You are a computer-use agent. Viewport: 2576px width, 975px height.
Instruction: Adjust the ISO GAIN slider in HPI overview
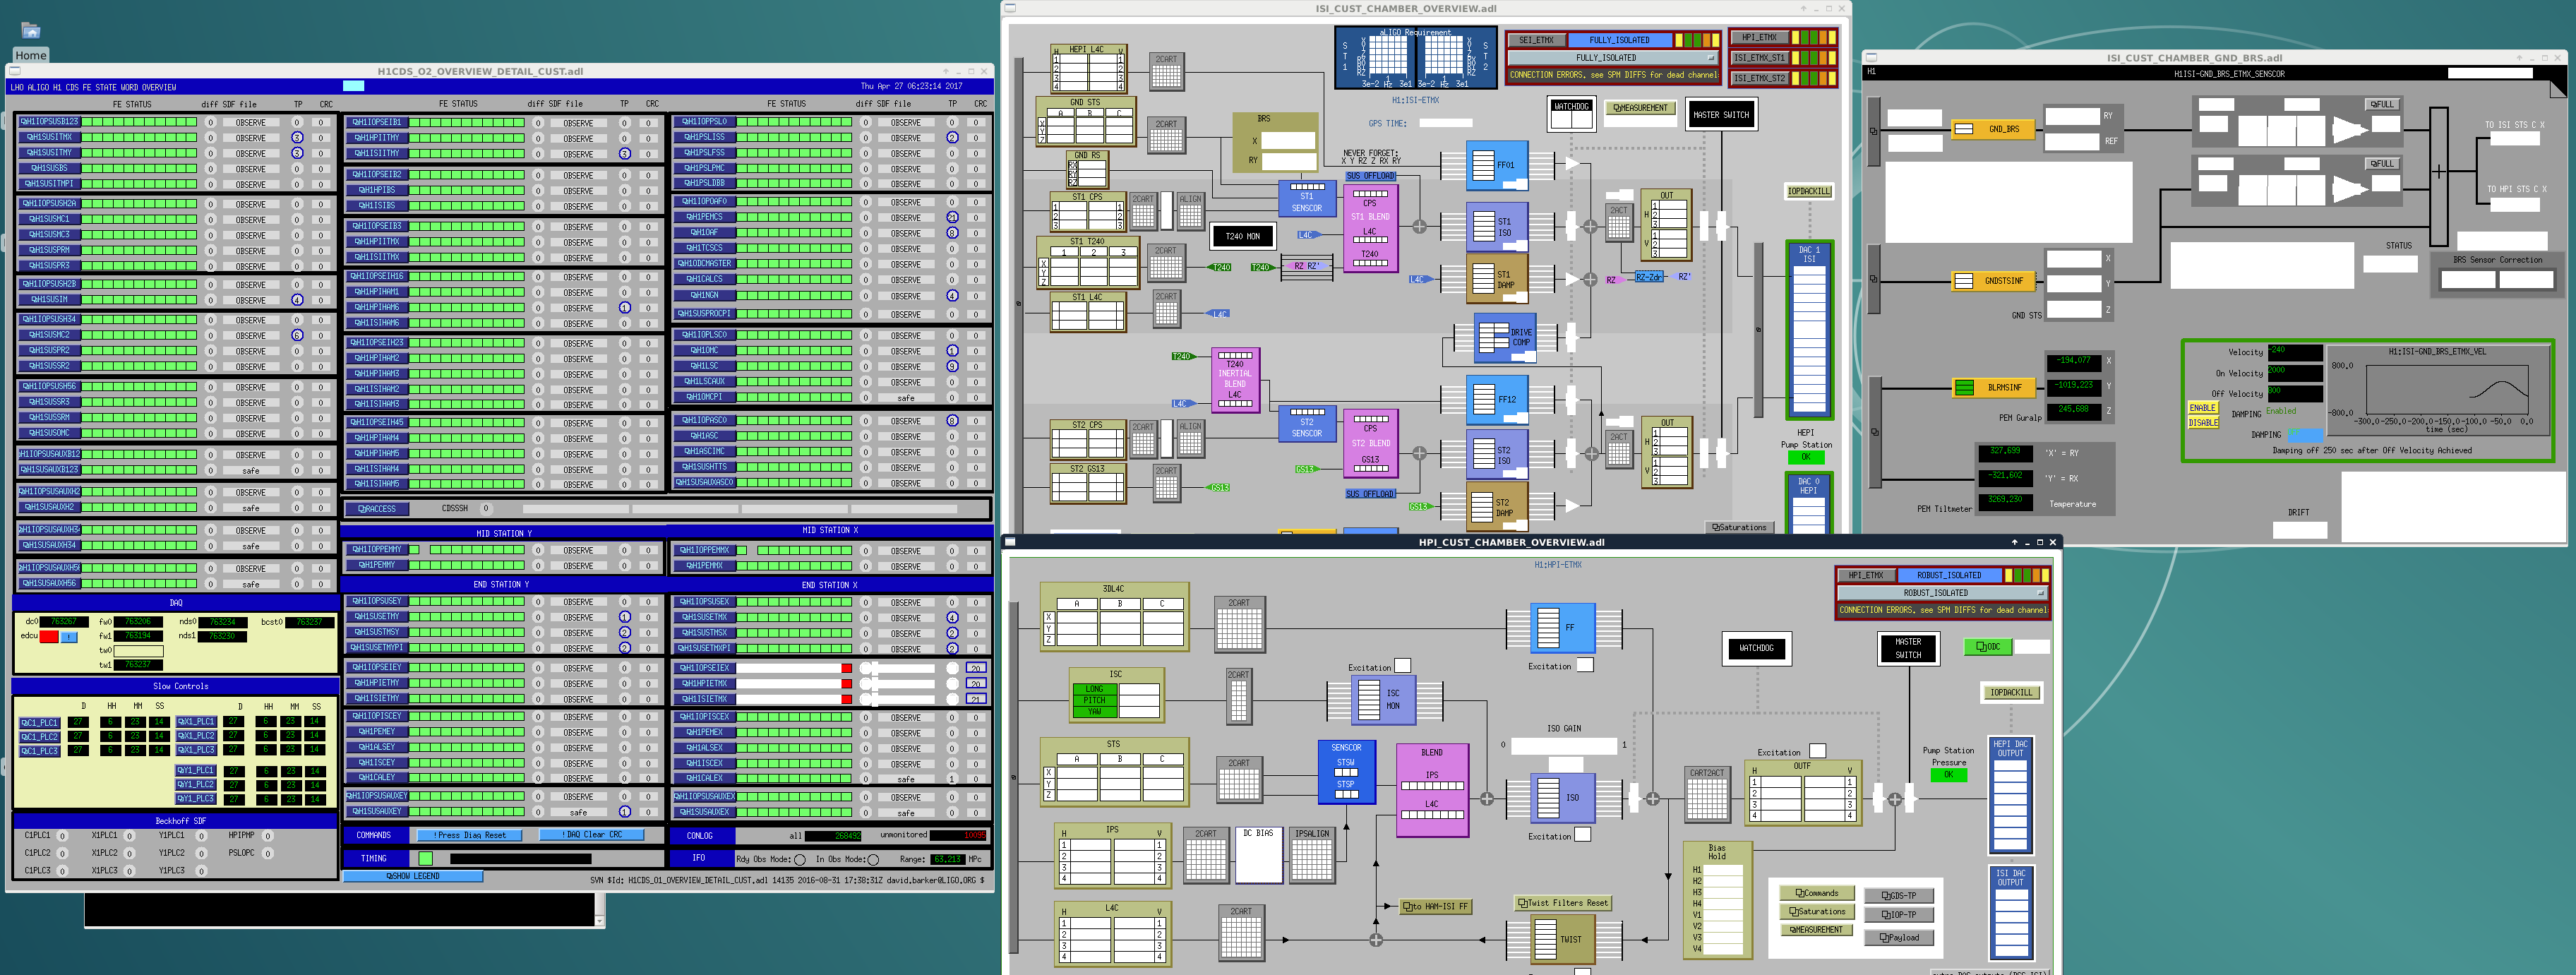(x=1564, y=745)
